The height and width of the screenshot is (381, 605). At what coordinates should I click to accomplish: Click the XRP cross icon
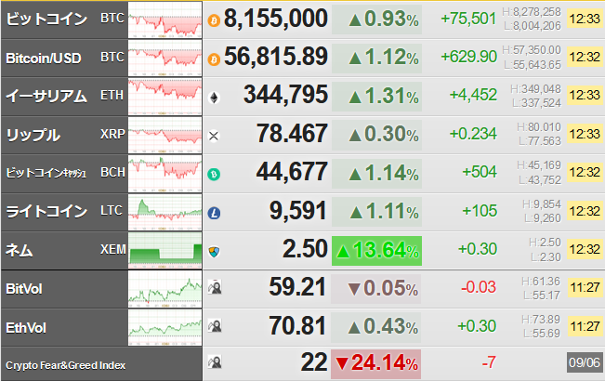tap(214, 136)
